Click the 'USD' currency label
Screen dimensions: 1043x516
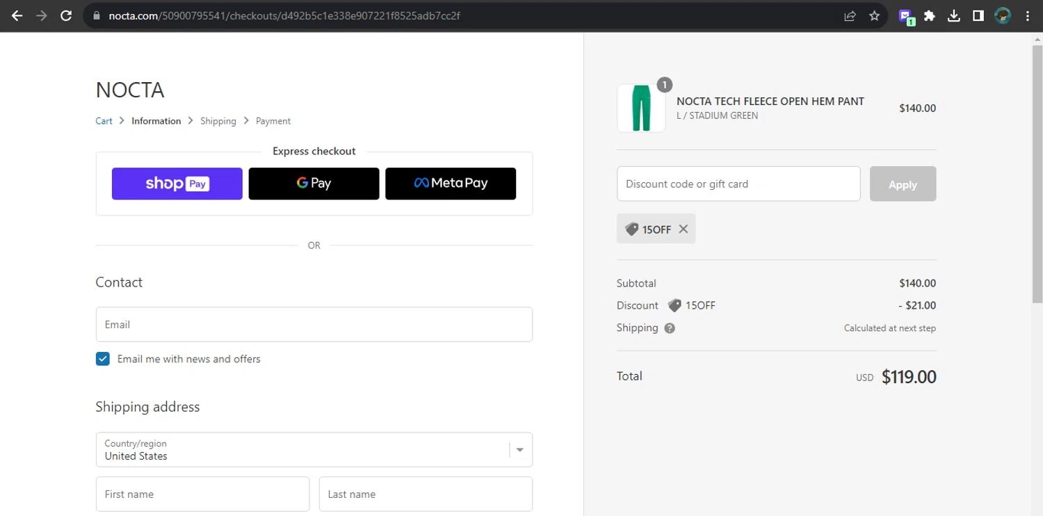coord(864,378)
